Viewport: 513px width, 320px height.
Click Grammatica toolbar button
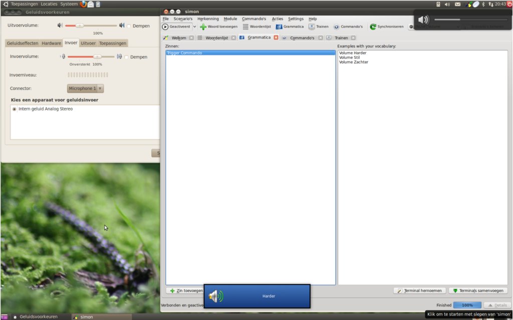(x=290, y=27)
